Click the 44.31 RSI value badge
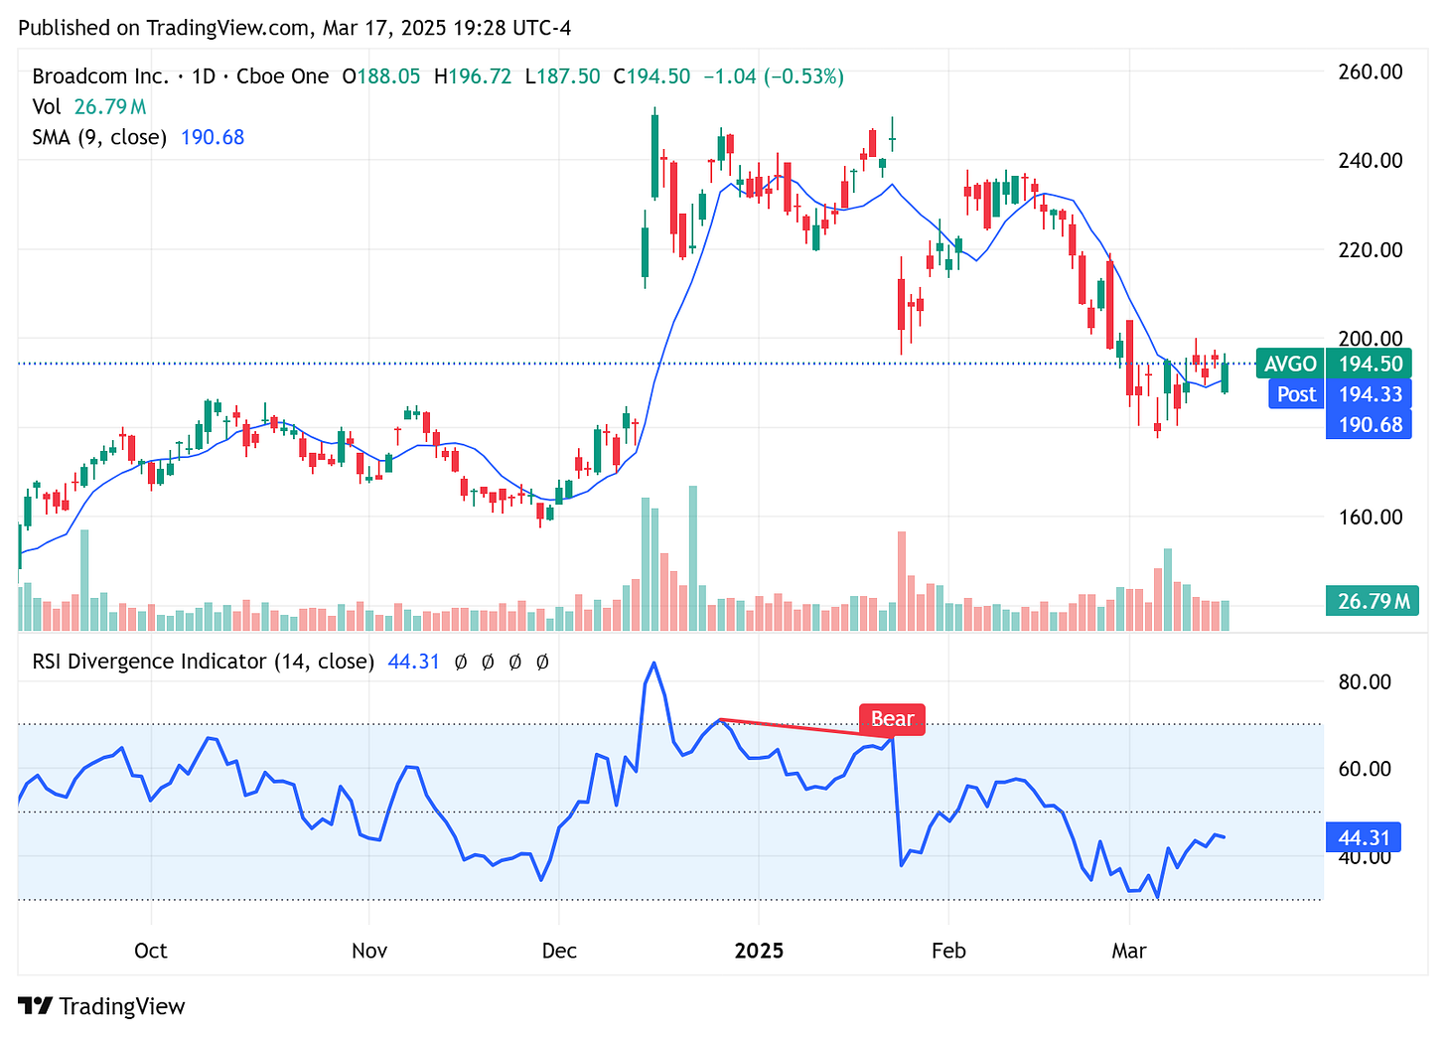 pos(1364,837)
